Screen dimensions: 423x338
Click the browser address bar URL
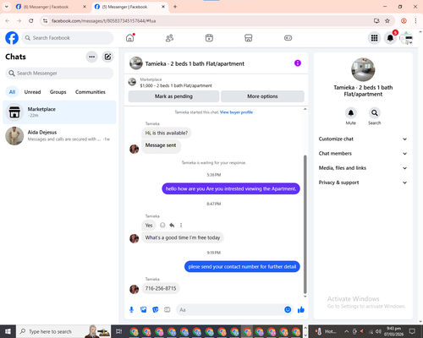point(104,21)
